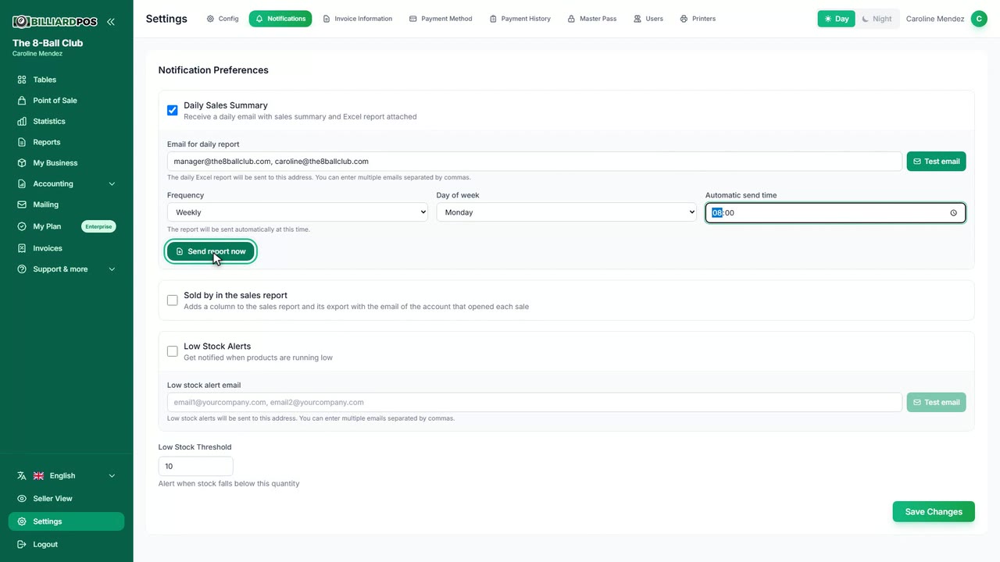Screen dimensions: 1000x562
Task: Expand the Accounting submenu
Action: pyautogui.click(x=66, y=184)
